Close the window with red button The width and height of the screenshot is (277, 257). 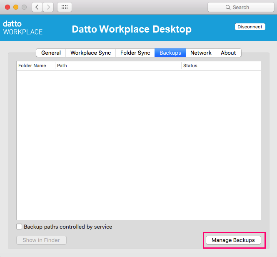click(x=7, y=7)
